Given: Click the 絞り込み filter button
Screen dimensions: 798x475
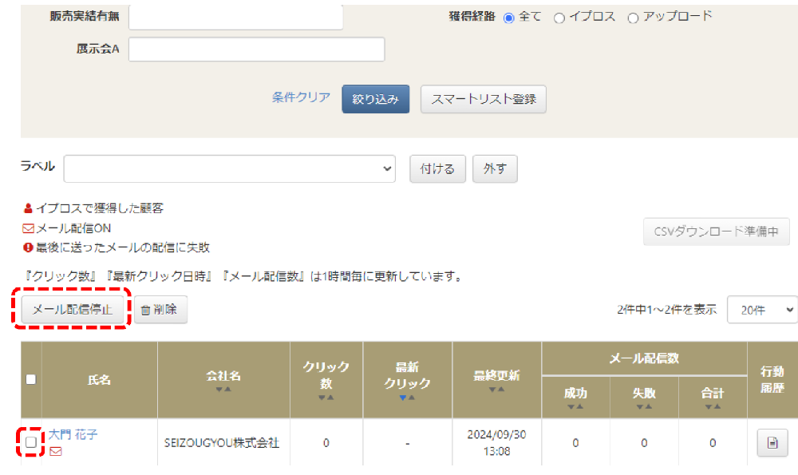Looking at the screenshot, I should [x=375, y=99].
